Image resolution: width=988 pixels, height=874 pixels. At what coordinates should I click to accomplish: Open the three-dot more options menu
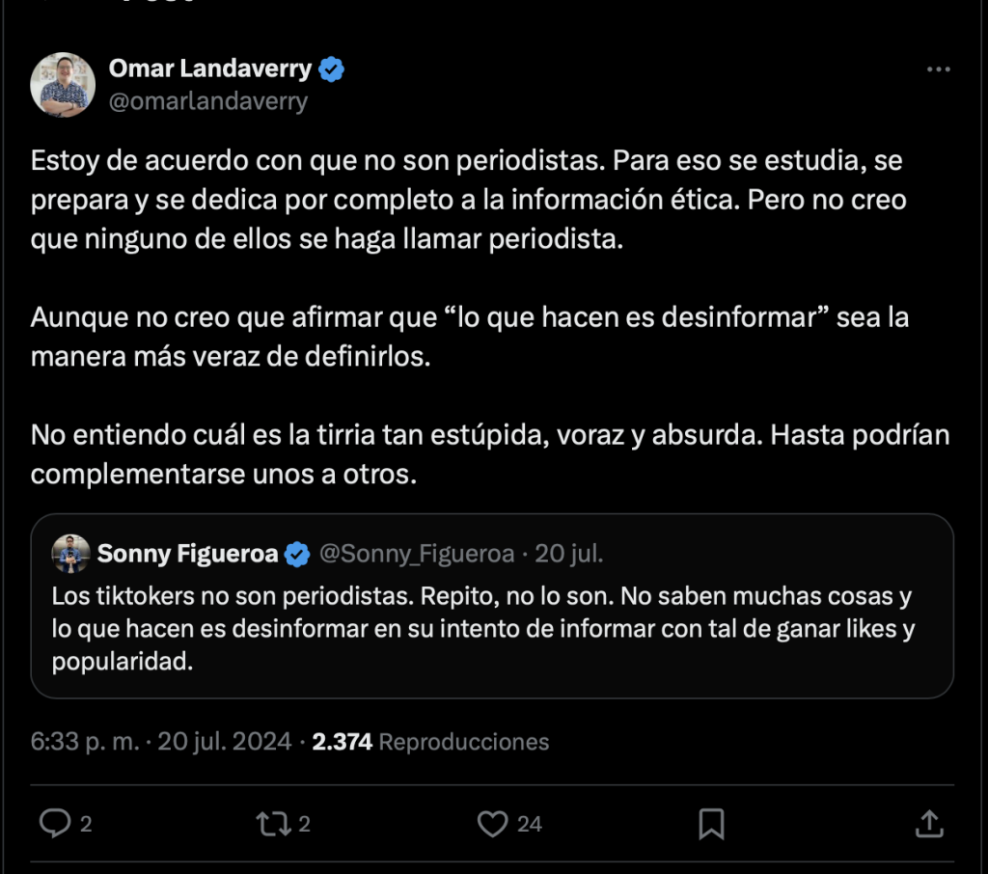(938, 69)
